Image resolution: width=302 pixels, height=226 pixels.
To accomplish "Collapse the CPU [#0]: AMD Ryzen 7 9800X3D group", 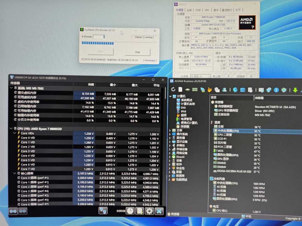I will pyautogui.click(x=11, y=128).
